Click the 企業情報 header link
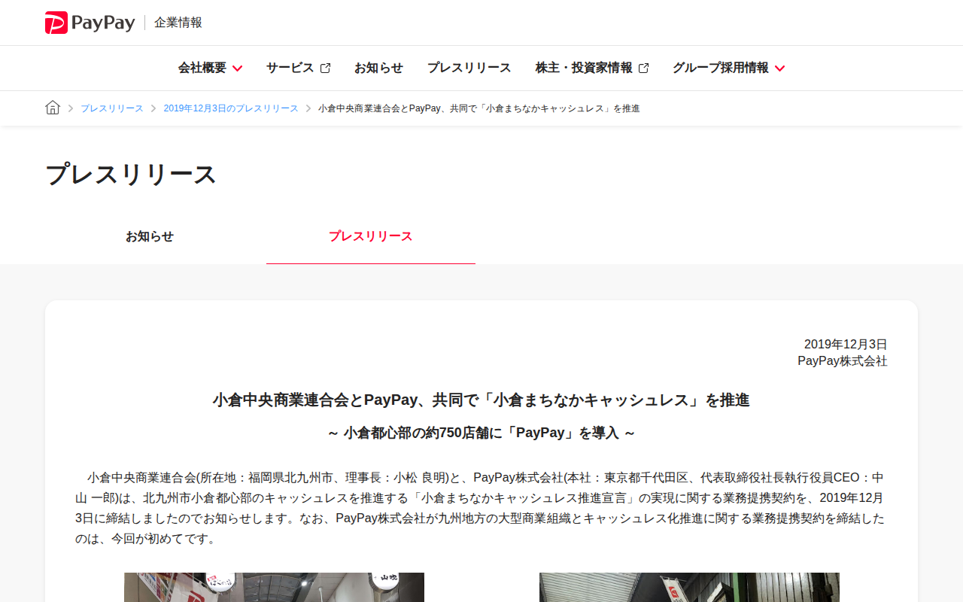Image resolution: width=963 pixels, height=602 pixels. [x=178, y=23]
